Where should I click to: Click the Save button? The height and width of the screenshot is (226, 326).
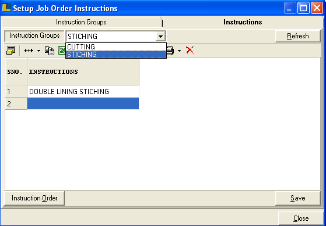click(298, 198)
